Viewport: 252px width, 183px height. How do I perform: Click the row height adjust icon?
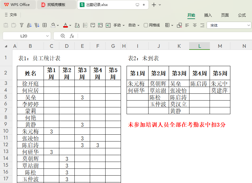coord(77,25)
